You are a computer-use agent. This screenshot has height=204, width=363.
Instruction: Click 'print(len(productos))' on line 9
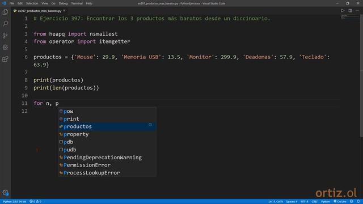(66, 88)
